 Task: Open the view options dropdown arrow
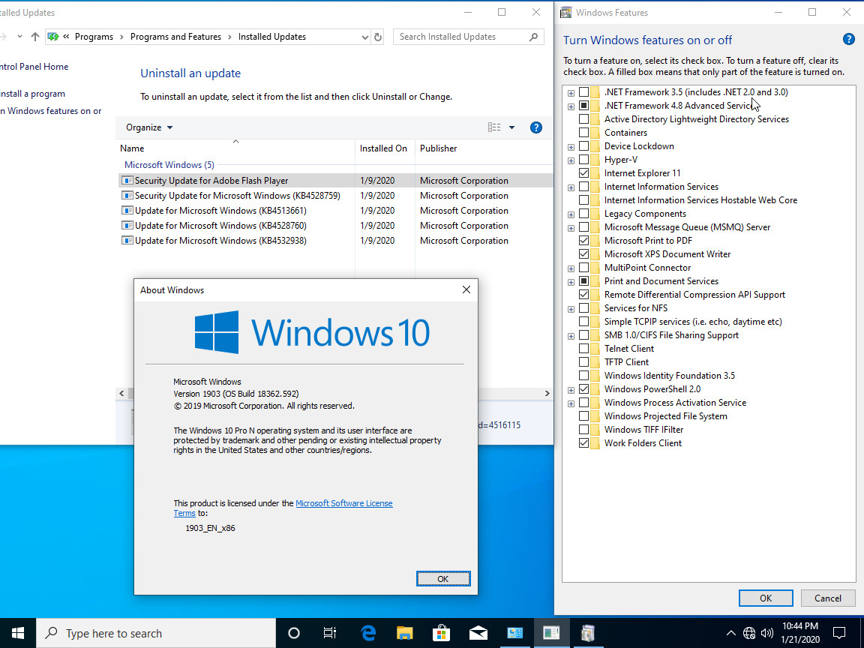pos(511,127)
